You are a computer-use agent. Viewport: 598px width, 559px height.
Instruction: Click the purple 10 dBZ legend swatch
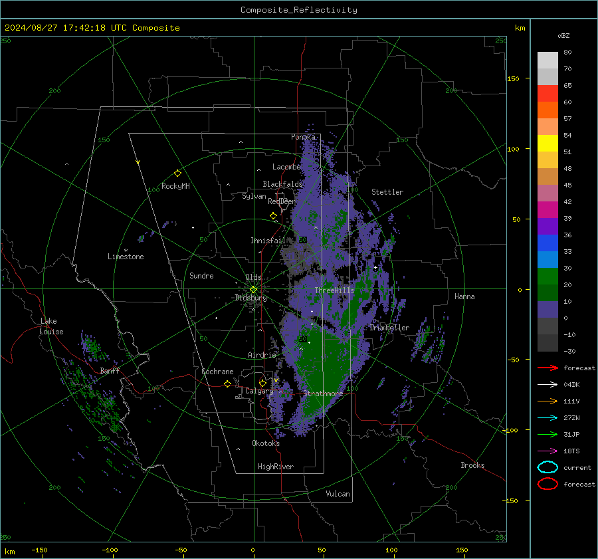tap(548, 309)
